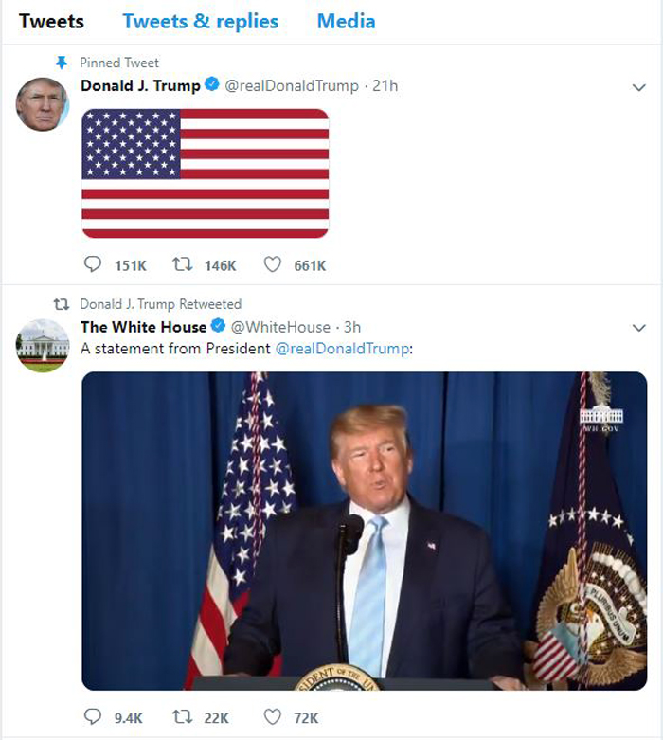This screenshot has height=740, width=663.
Task: Click the verified badge next to Donald J. Trump
Action: [x=212, y=84]
